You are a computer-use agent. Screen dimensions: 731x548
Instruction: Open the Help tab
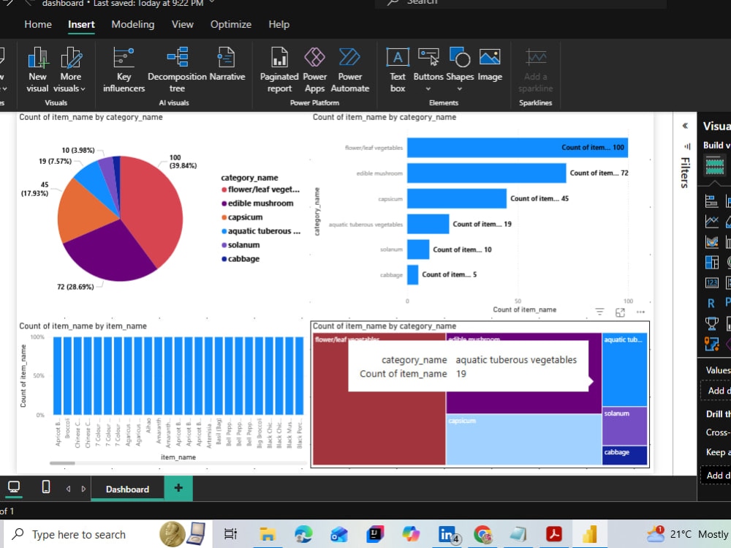click(x=279, y=24)
